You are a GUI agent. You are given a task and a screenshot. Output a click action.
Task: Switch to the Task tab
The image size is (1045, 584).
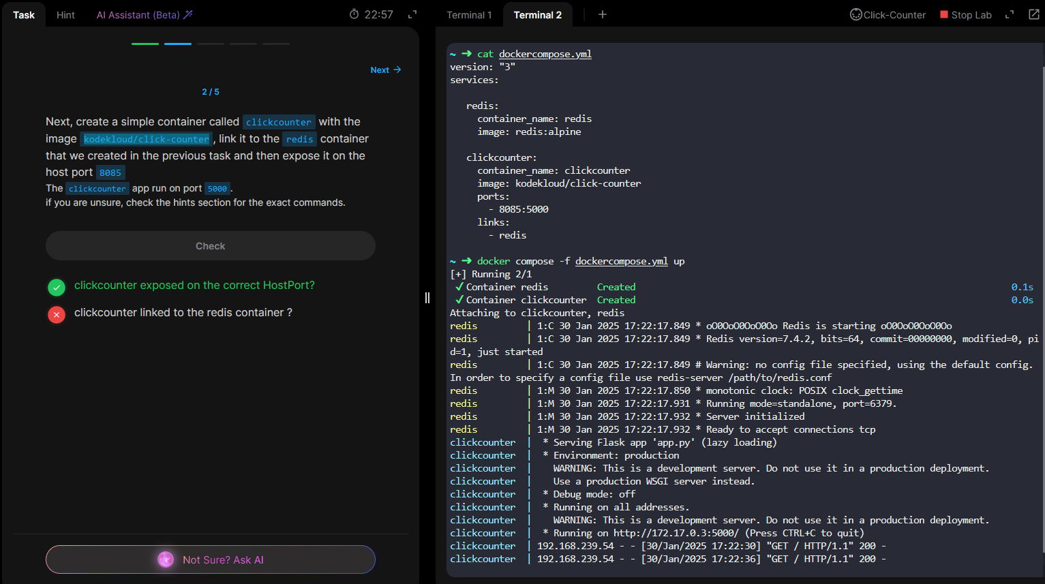click(24, 15)
